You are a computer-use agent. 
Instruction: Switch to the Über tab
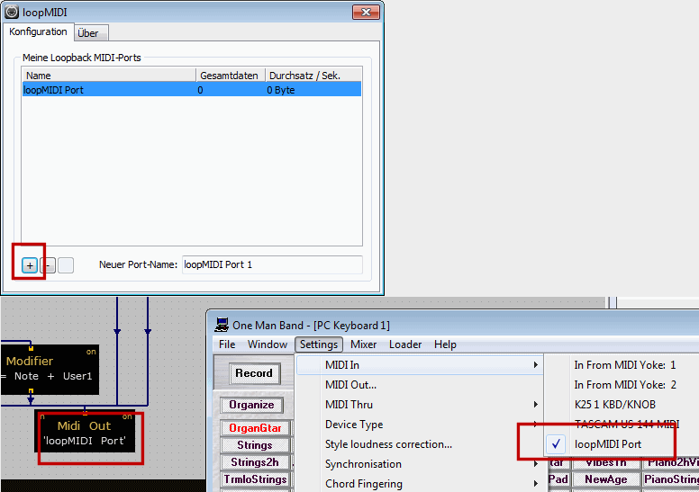91,33
